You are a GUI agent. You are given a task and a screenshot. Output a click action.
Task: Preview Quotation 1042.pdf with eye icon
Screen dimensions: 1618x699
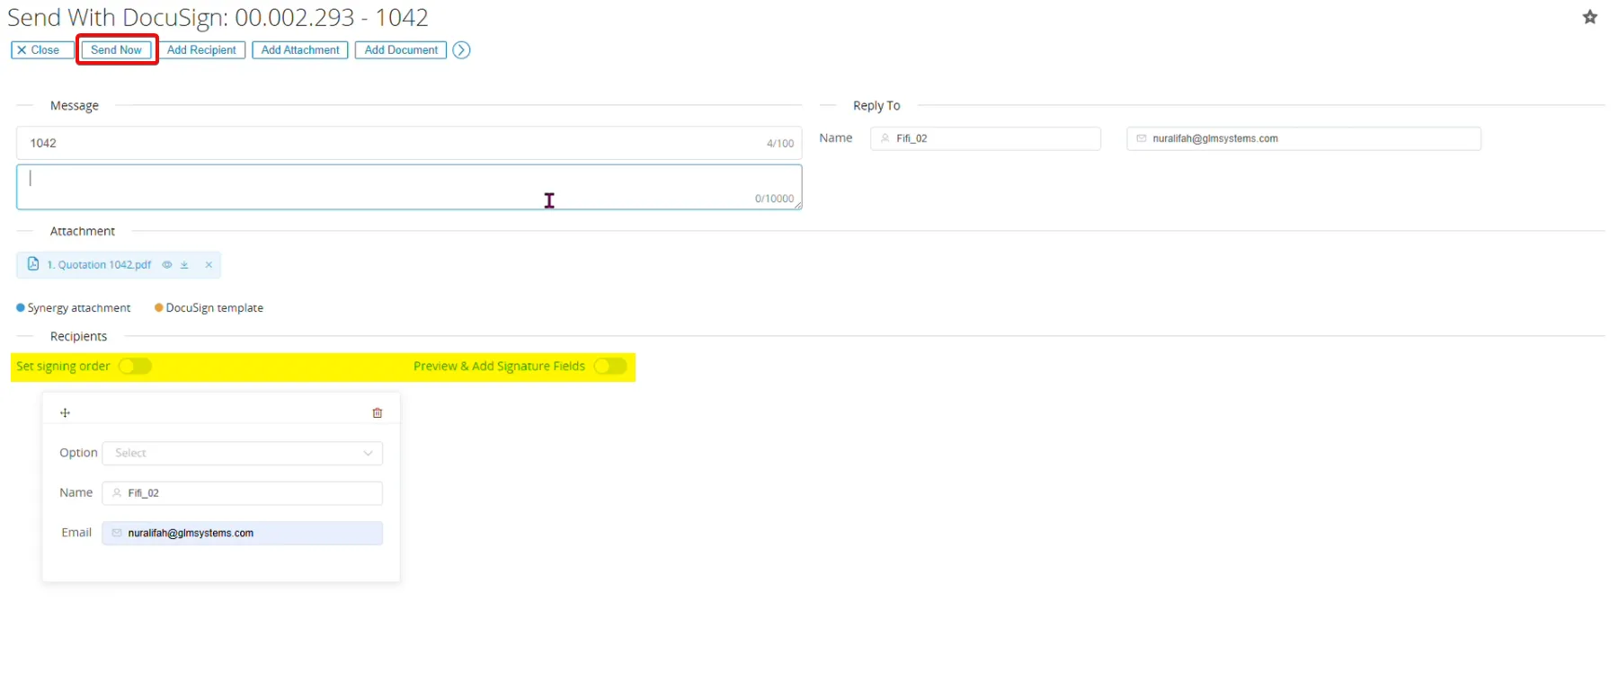coord(166,265)
